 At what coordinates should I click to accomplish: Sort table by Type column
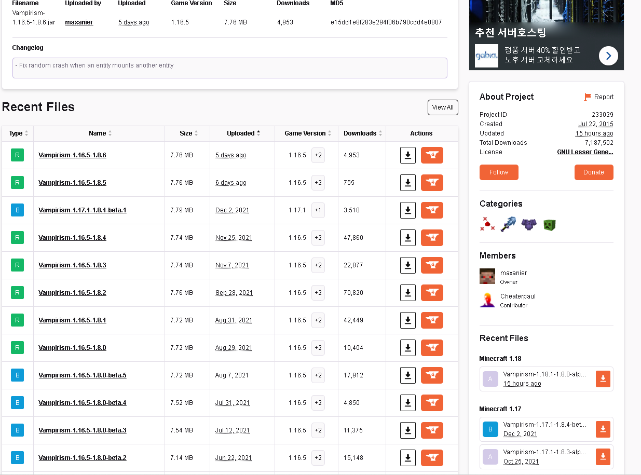tap(18, 133)
